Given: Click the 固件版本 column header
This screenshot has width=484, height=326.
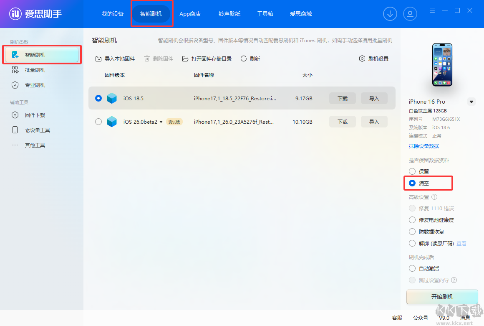Looking at the screenshot, I should 115,75.
